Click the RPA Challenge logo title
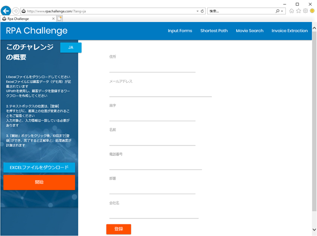 tap(36, 31)
